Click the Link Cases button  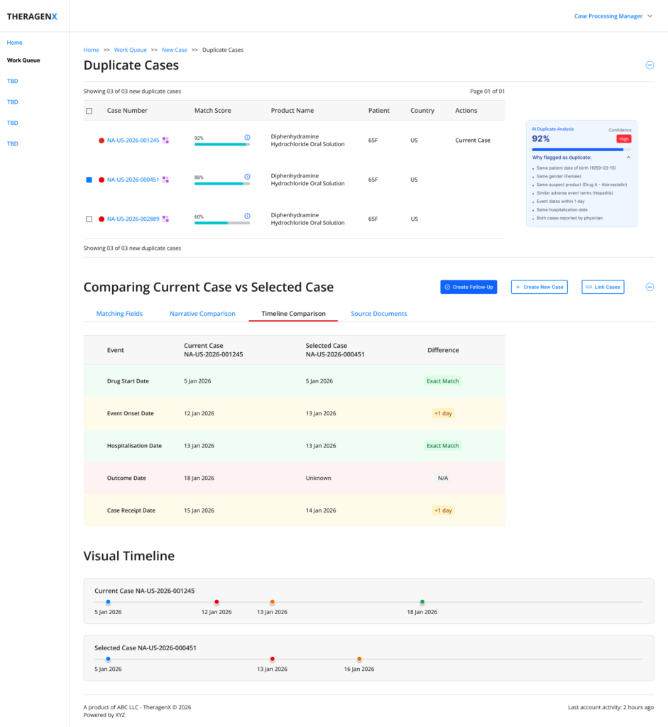(x=603, y=287)
